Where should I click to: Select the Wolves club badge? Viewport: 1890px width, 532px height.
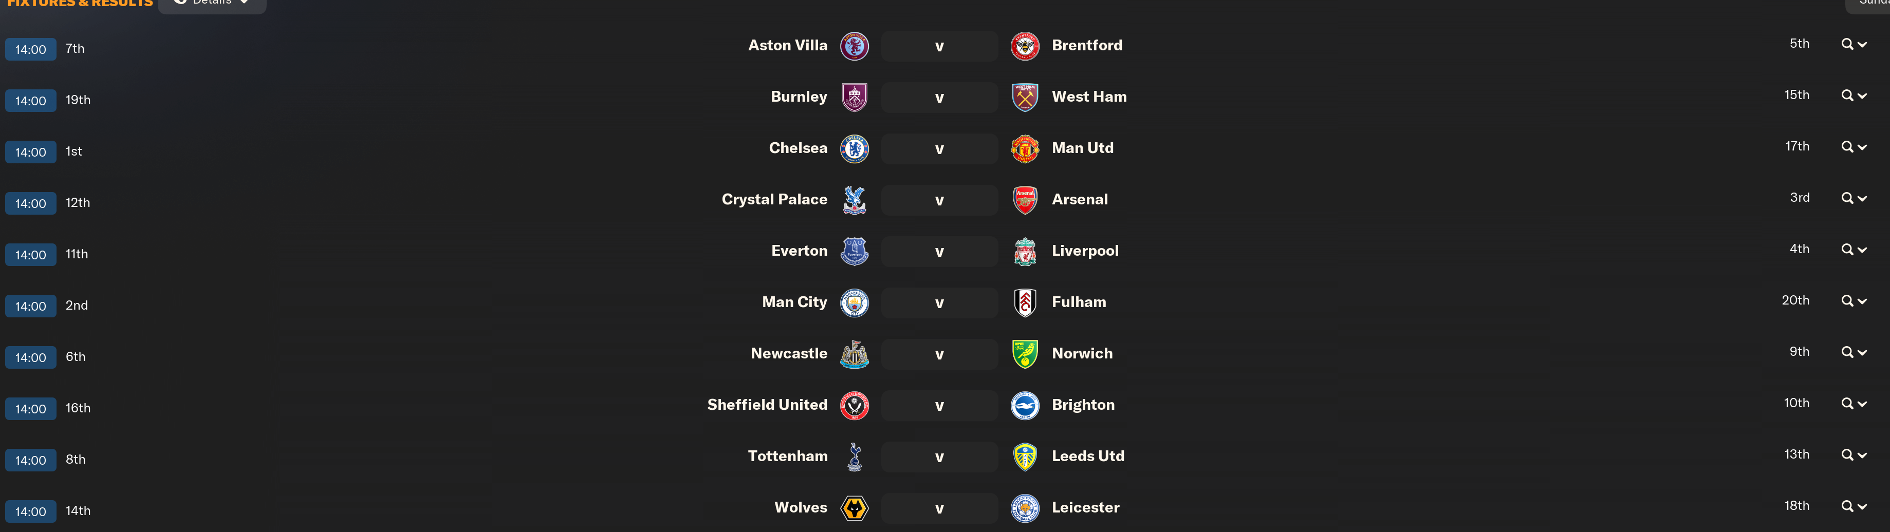click(854, 508)
